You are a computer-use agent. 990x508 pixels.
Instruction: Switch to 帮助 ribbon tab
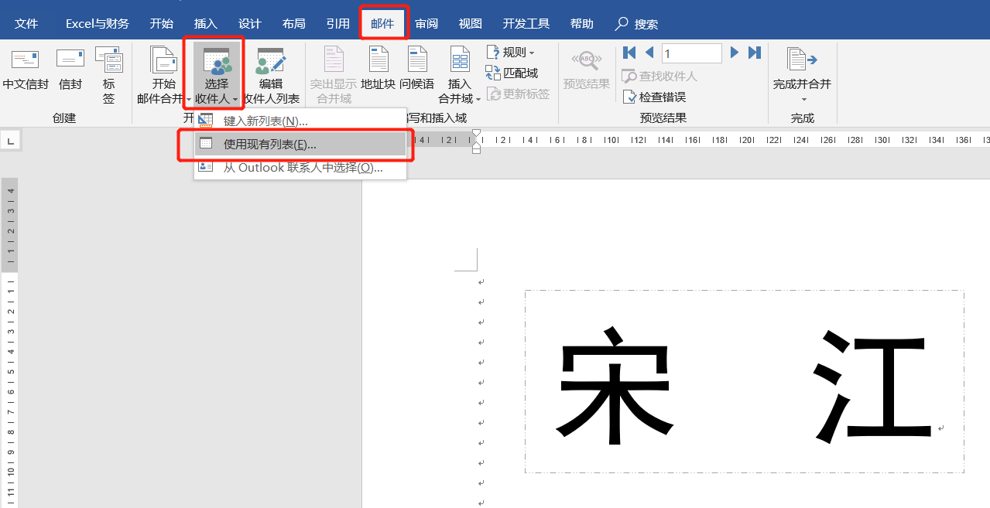click(x=582, y=24)
